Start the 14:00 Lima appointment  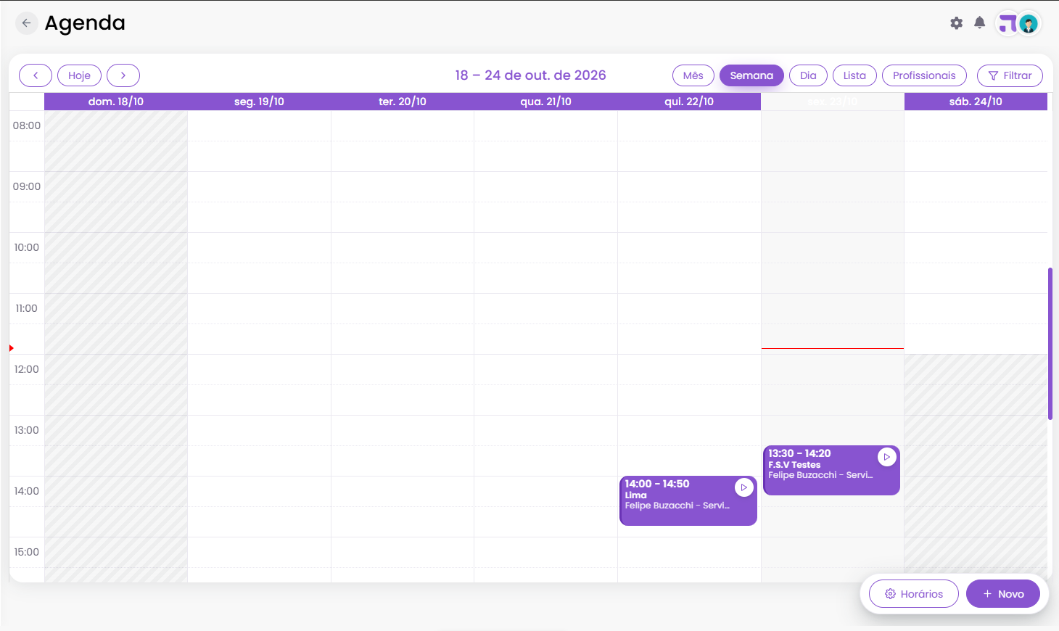tap(744, 487)
